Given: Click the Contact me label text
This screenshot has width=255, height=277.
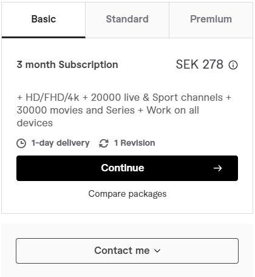Looking at the screenshot, I should click(122, 251).
